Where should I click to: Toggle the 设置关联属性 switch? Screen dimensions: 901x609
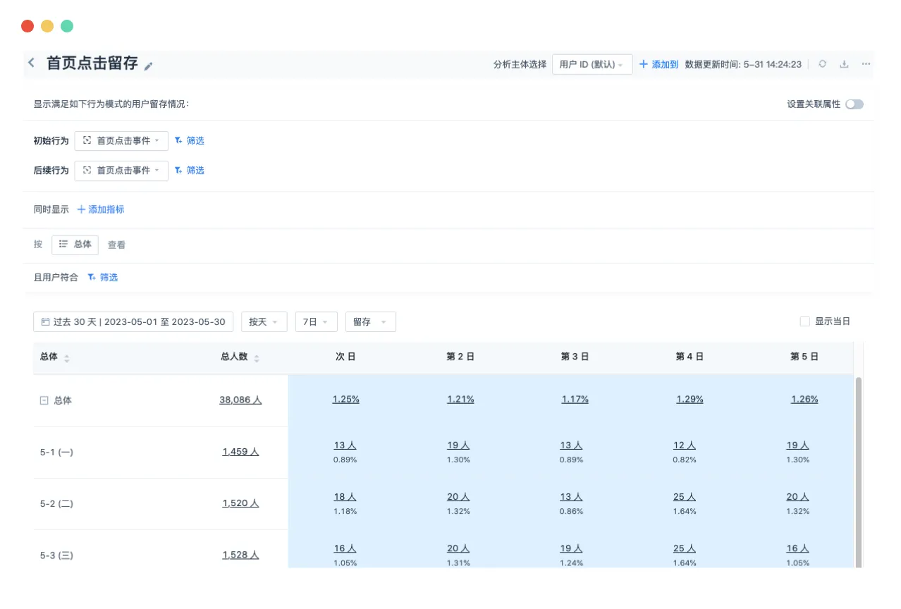pyautogui.click(x=854, y=104)
